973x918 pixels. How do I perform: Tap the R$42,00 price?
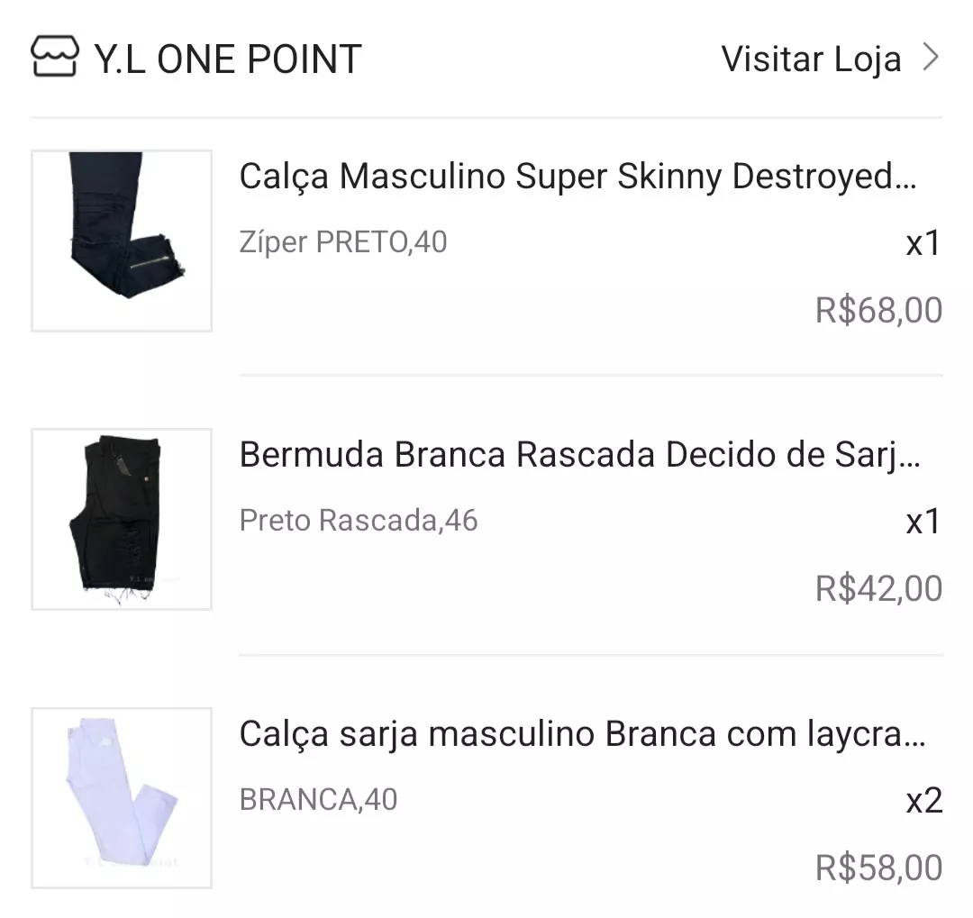[x=878, y=588]
